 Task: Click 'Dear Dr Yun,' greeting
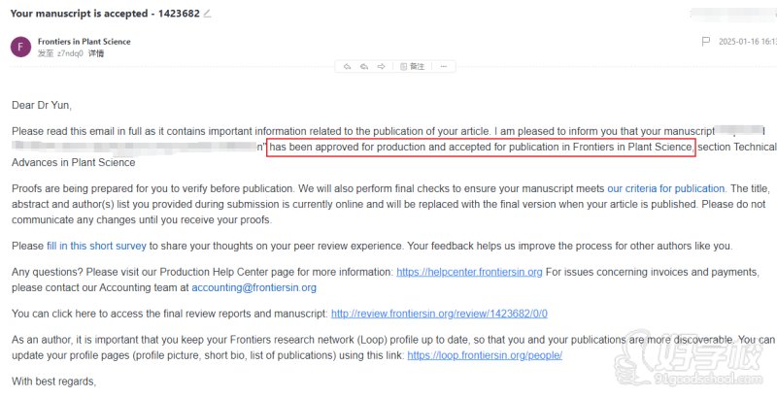42,105
